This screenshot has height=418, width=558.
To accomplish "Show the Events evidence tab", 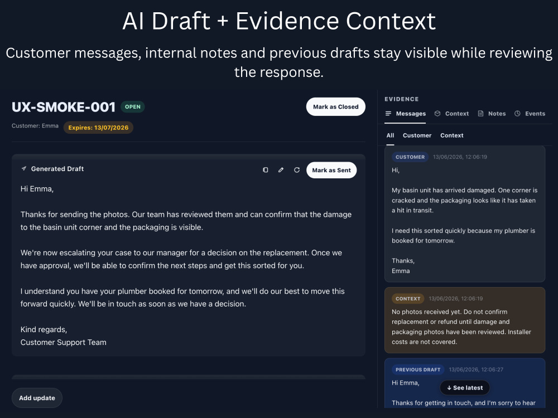I will 530,114.
